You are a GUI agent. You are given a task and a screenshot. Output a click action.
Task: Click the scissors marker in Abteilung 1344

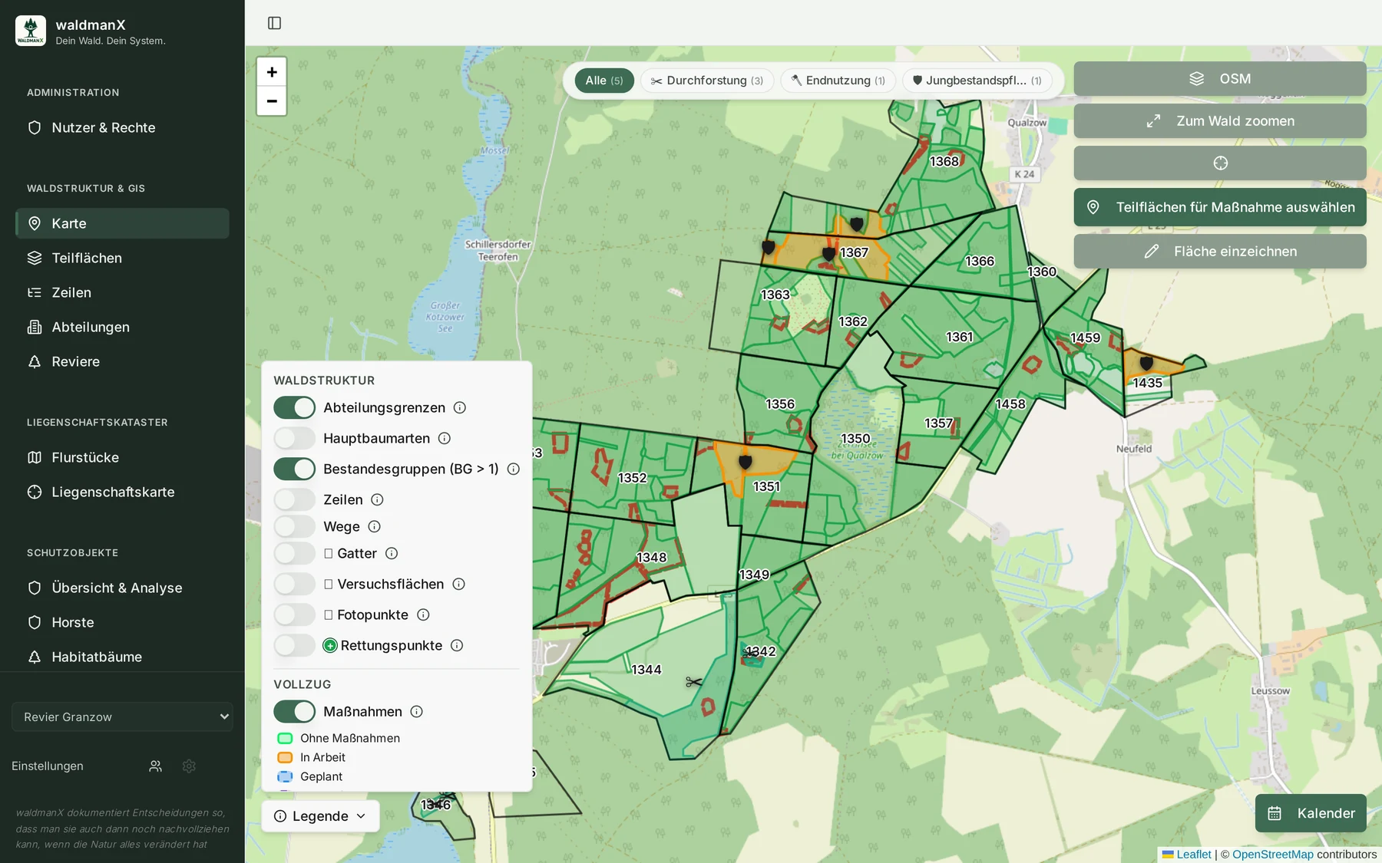(694, 682)
